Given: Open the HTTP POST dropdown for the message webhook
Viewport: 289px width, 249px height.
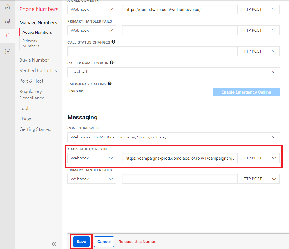Looking at the screenshot, I should click(x=258, y=158).
